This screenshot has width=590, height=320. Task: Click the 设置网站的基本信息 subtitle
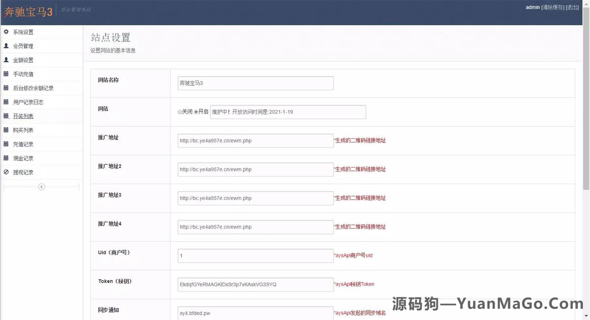pos(113,50)
